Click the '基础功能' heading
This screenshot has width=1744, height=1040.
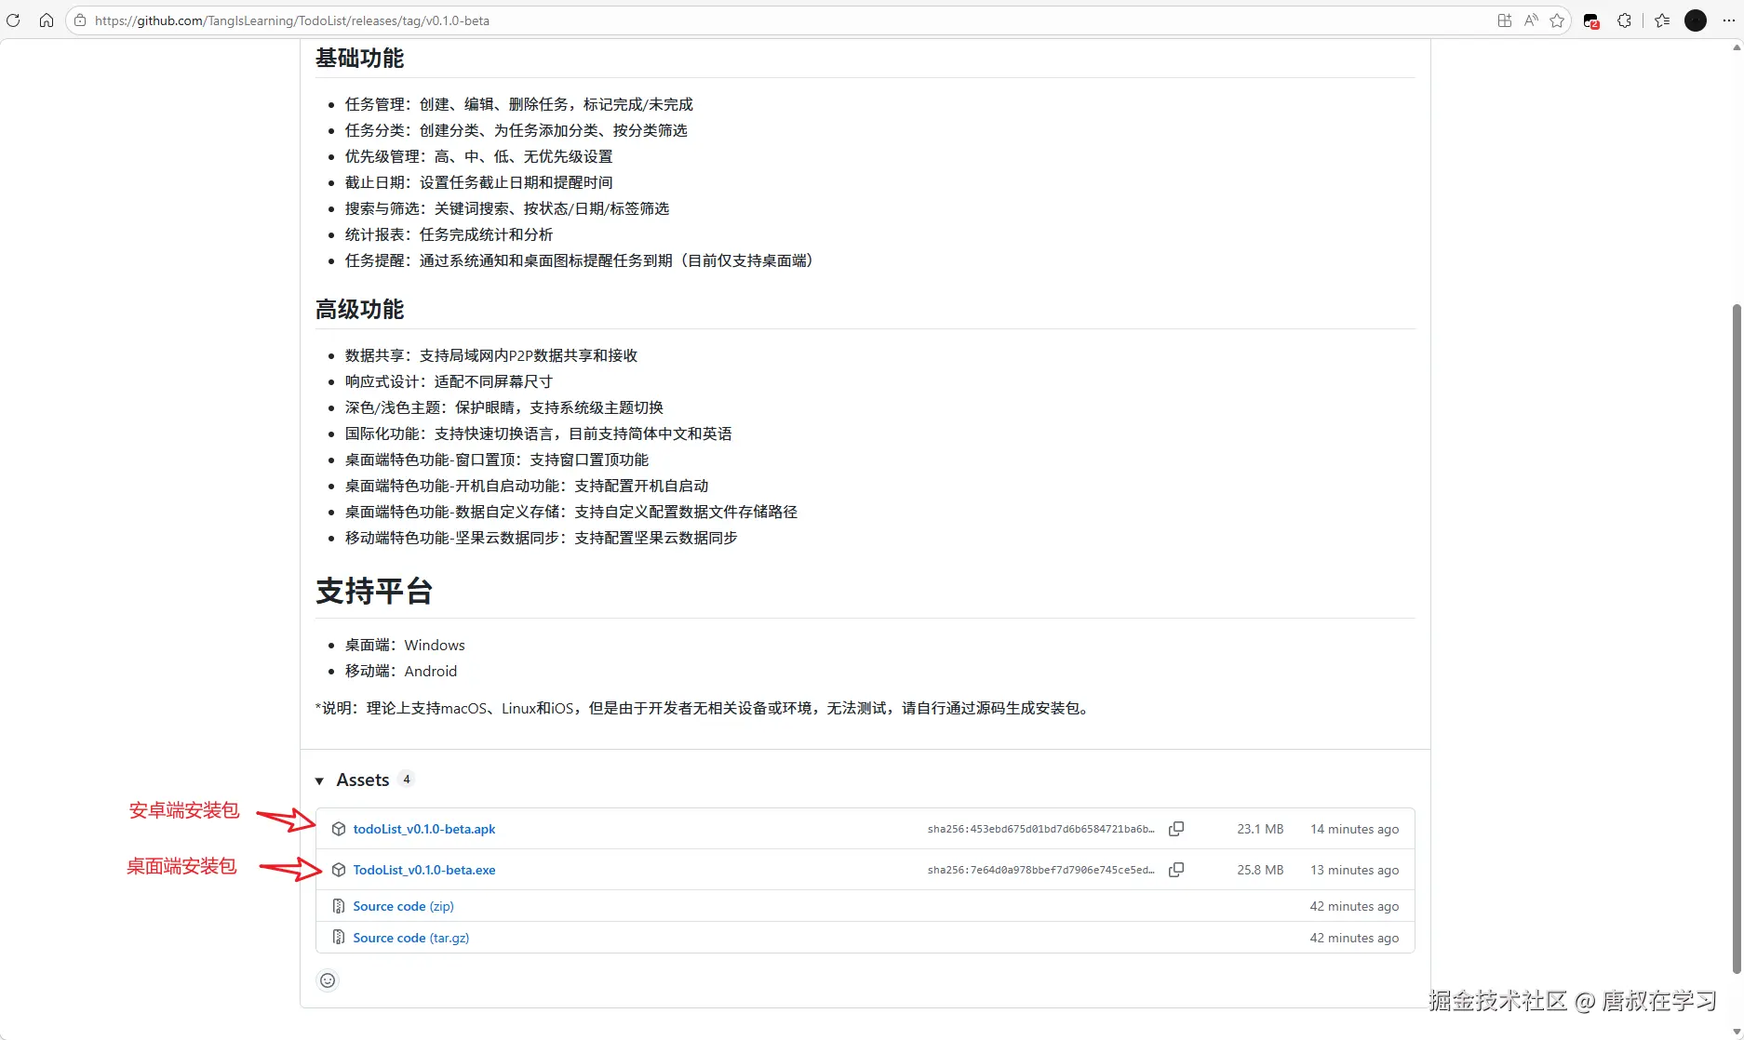pos(359,58)
